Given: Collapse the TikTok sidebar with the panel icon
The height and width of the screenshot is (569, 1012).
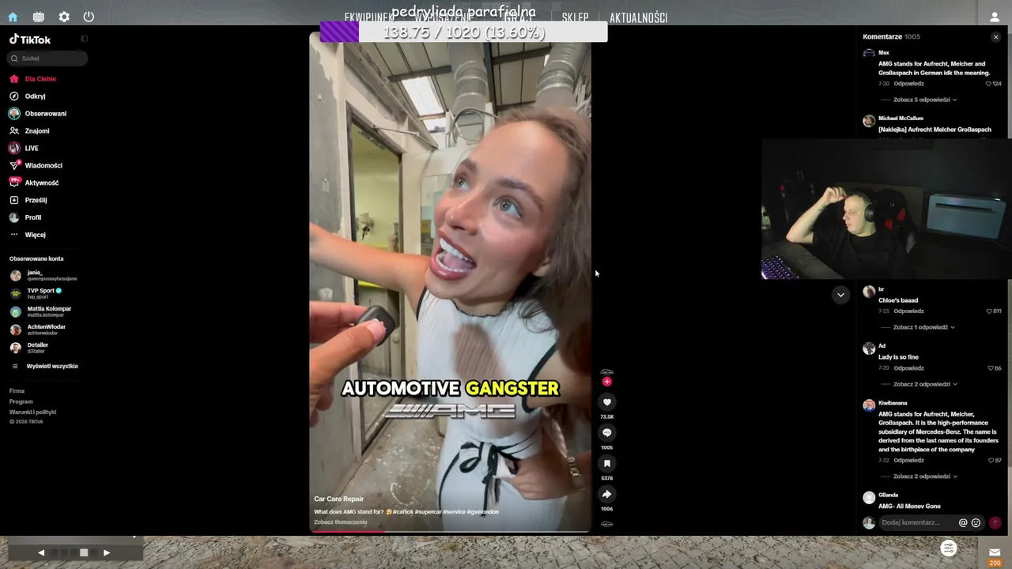Looking at the screenshot, I should point(84,39).
